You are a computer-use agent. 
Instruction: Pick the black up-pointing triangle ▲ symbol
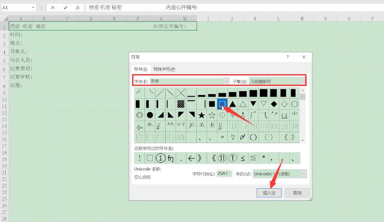pyautogui.click(x=233, y=104)
